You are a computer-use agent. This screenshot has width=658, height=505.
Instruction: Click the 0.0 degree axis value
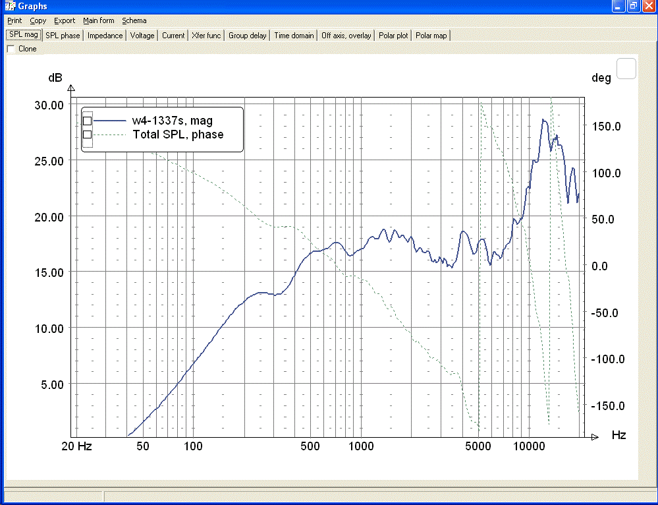coord(599,266)
